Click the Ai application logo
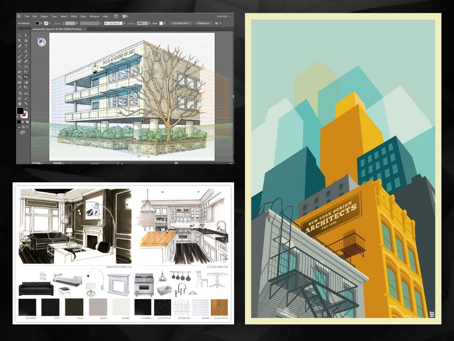 coord(19,16)
